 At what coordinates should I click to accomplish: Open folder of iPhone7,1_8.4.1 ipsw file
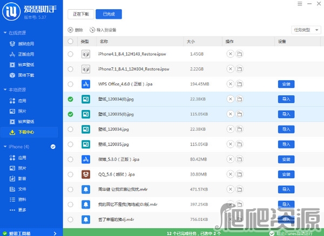tap(239, 69)
